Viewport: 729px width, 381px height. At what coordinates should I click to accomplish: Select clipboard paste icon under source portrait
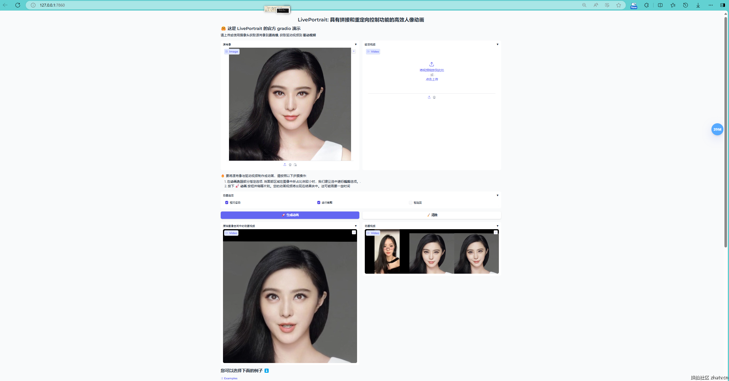[x=295, y=165]
